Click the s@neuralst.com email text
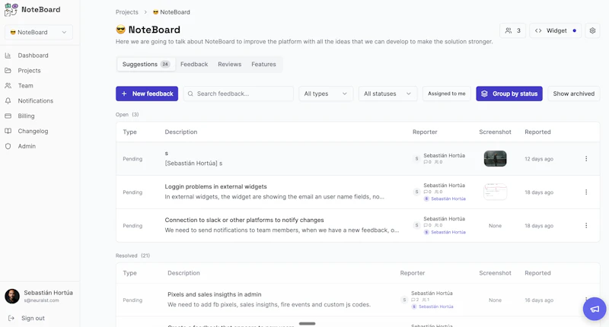This screenshot has height=327, width=609. tap(41, 300)
